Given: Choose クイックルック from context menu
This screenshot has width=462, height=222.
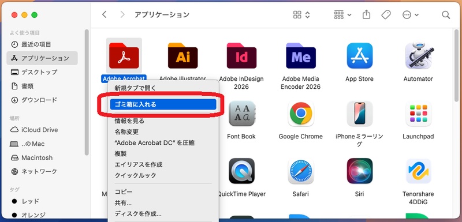Looking at the screenshot, I should point(163,175).
